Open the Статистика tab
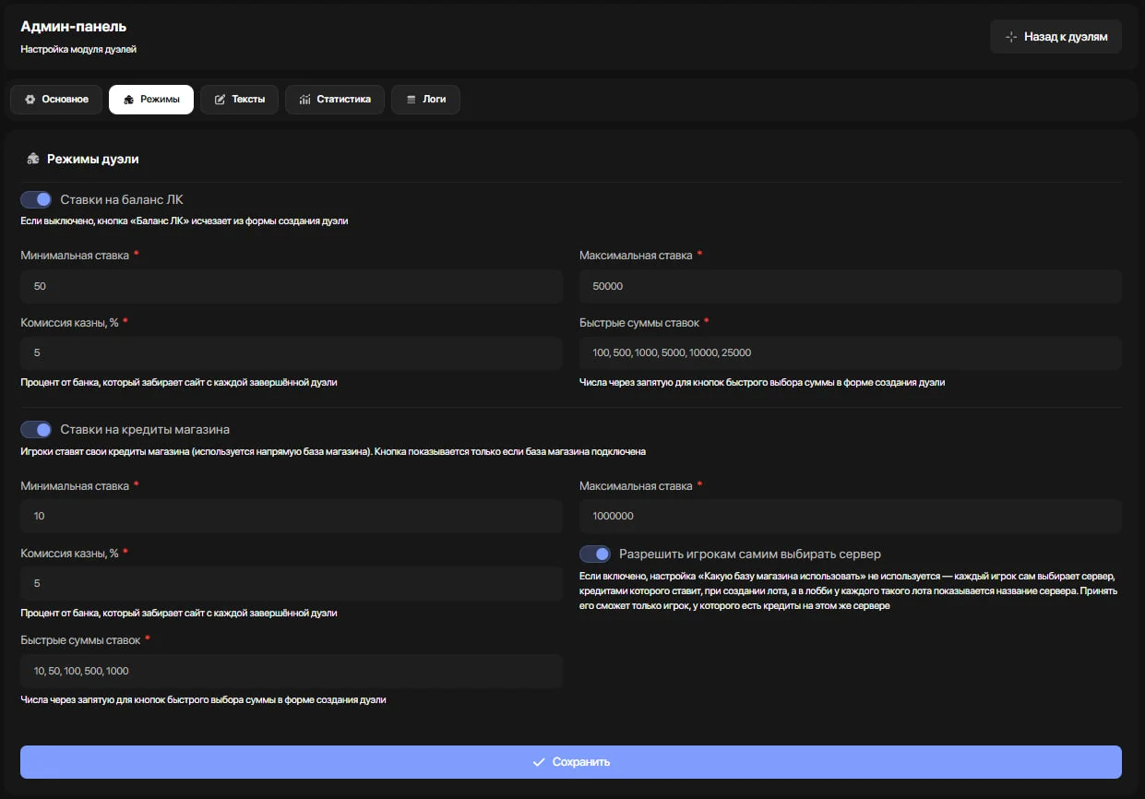 pos(334,100)
